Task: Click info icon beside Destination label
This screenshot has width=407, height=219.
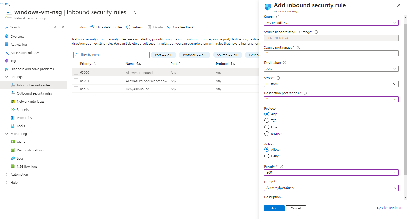Action: point(285,62)
